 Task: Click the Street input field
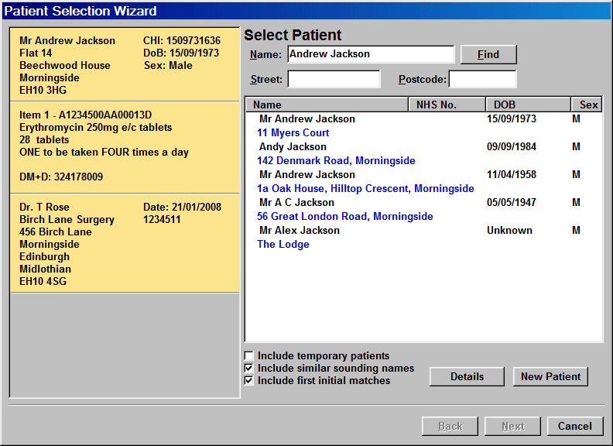[334, 79]
